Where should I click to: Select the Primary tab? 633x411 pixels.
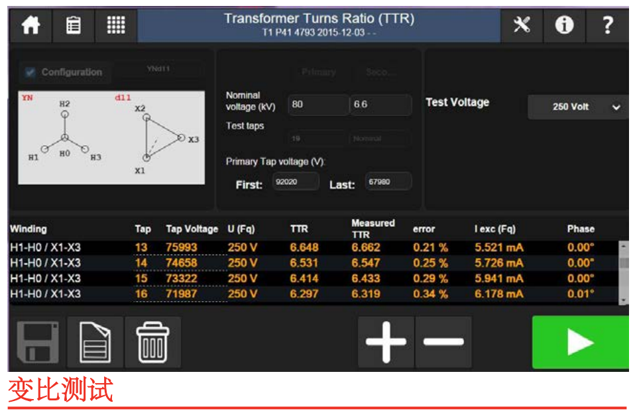(318, 72)
